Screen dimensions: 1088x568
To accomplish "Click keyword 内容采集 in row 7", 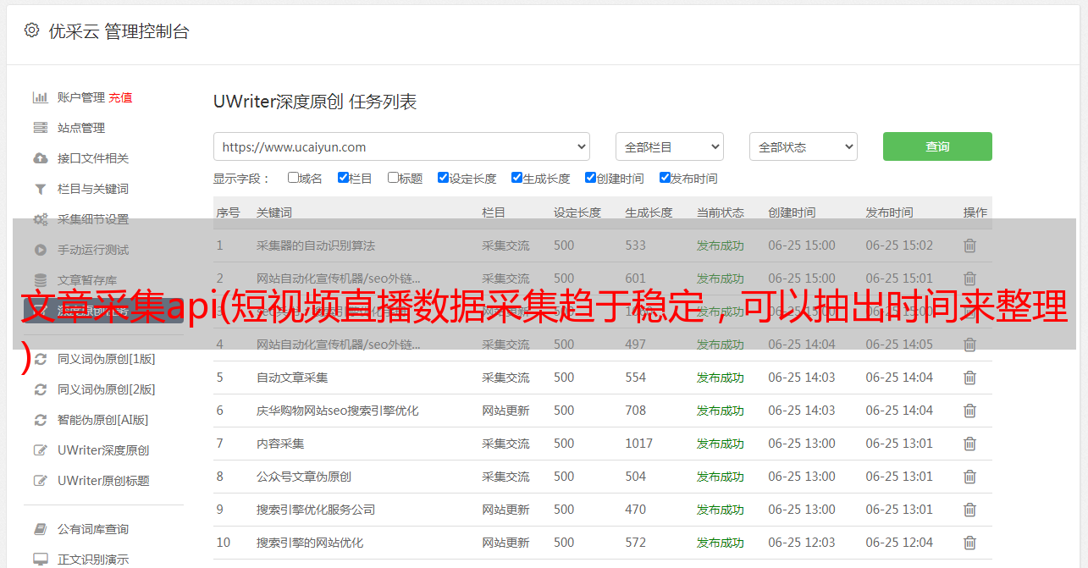I will (x=280, y=444).
